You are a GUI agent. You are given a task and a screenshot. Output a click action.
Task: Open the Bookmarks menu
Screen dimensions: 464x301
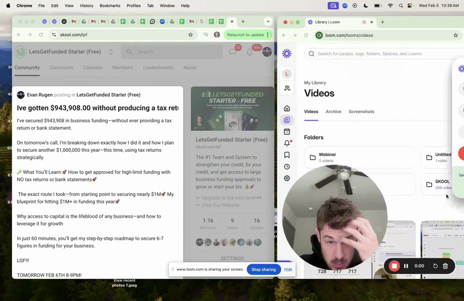click(x=110, y=5)
